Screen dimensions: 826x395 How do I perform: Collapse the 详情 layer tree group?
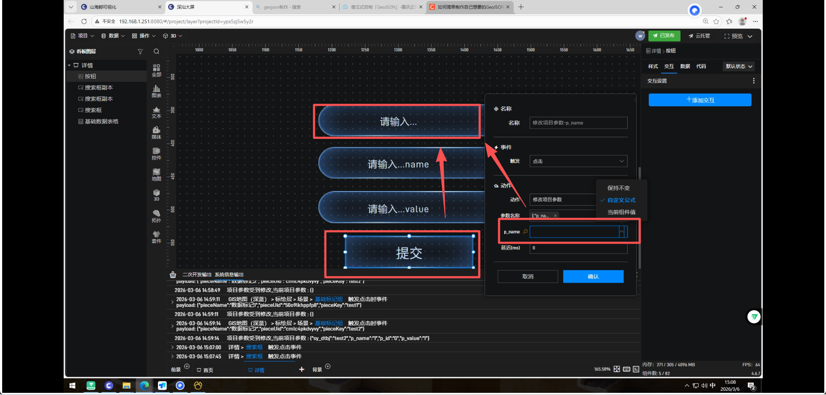coord(69,65)
